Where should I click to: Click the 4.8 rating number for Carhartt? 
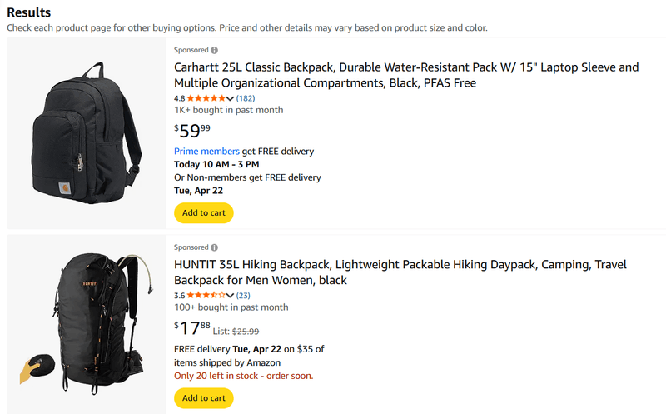click(179, 98)
